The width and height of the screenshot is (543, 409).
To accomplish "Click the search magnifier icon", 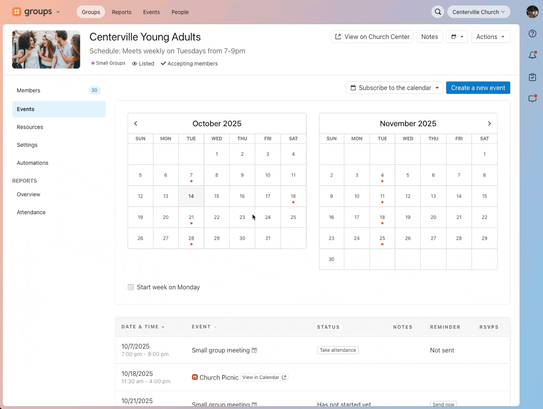I will pyautogui.click(x=438, y=12).
